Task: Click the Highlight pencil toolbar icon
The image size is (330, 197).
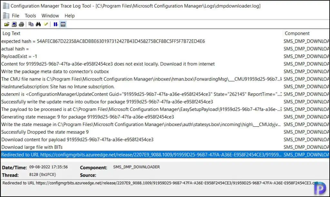Action: point(46,24)
